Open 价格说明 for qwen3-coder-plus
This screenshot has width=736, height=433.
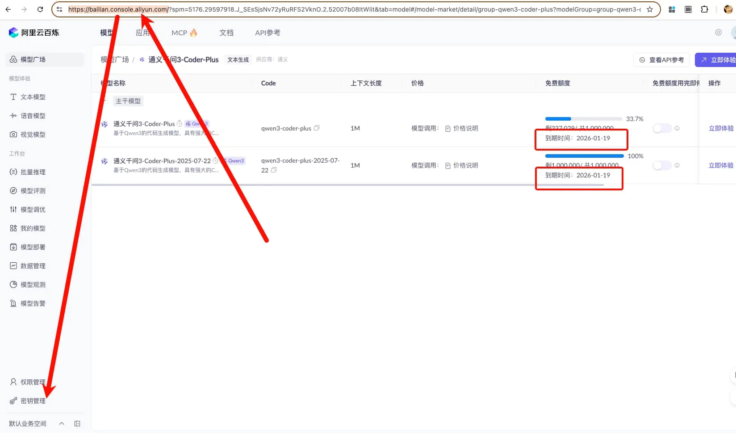click(x=461, y=128)
